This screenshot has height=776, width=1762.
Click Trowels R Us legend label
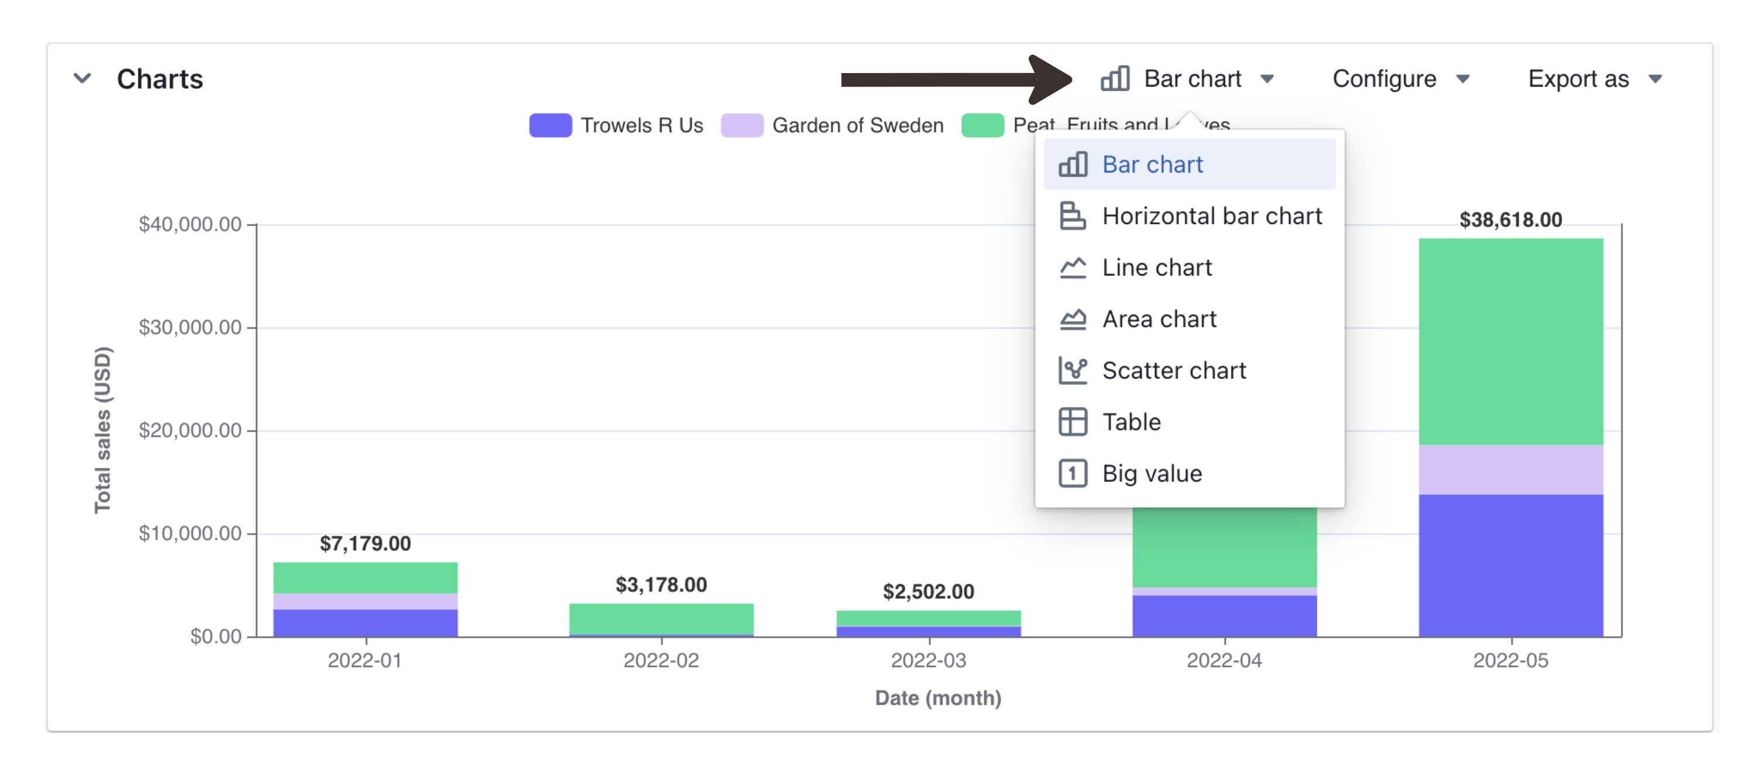pyautogui.click(x=642, y=125)
